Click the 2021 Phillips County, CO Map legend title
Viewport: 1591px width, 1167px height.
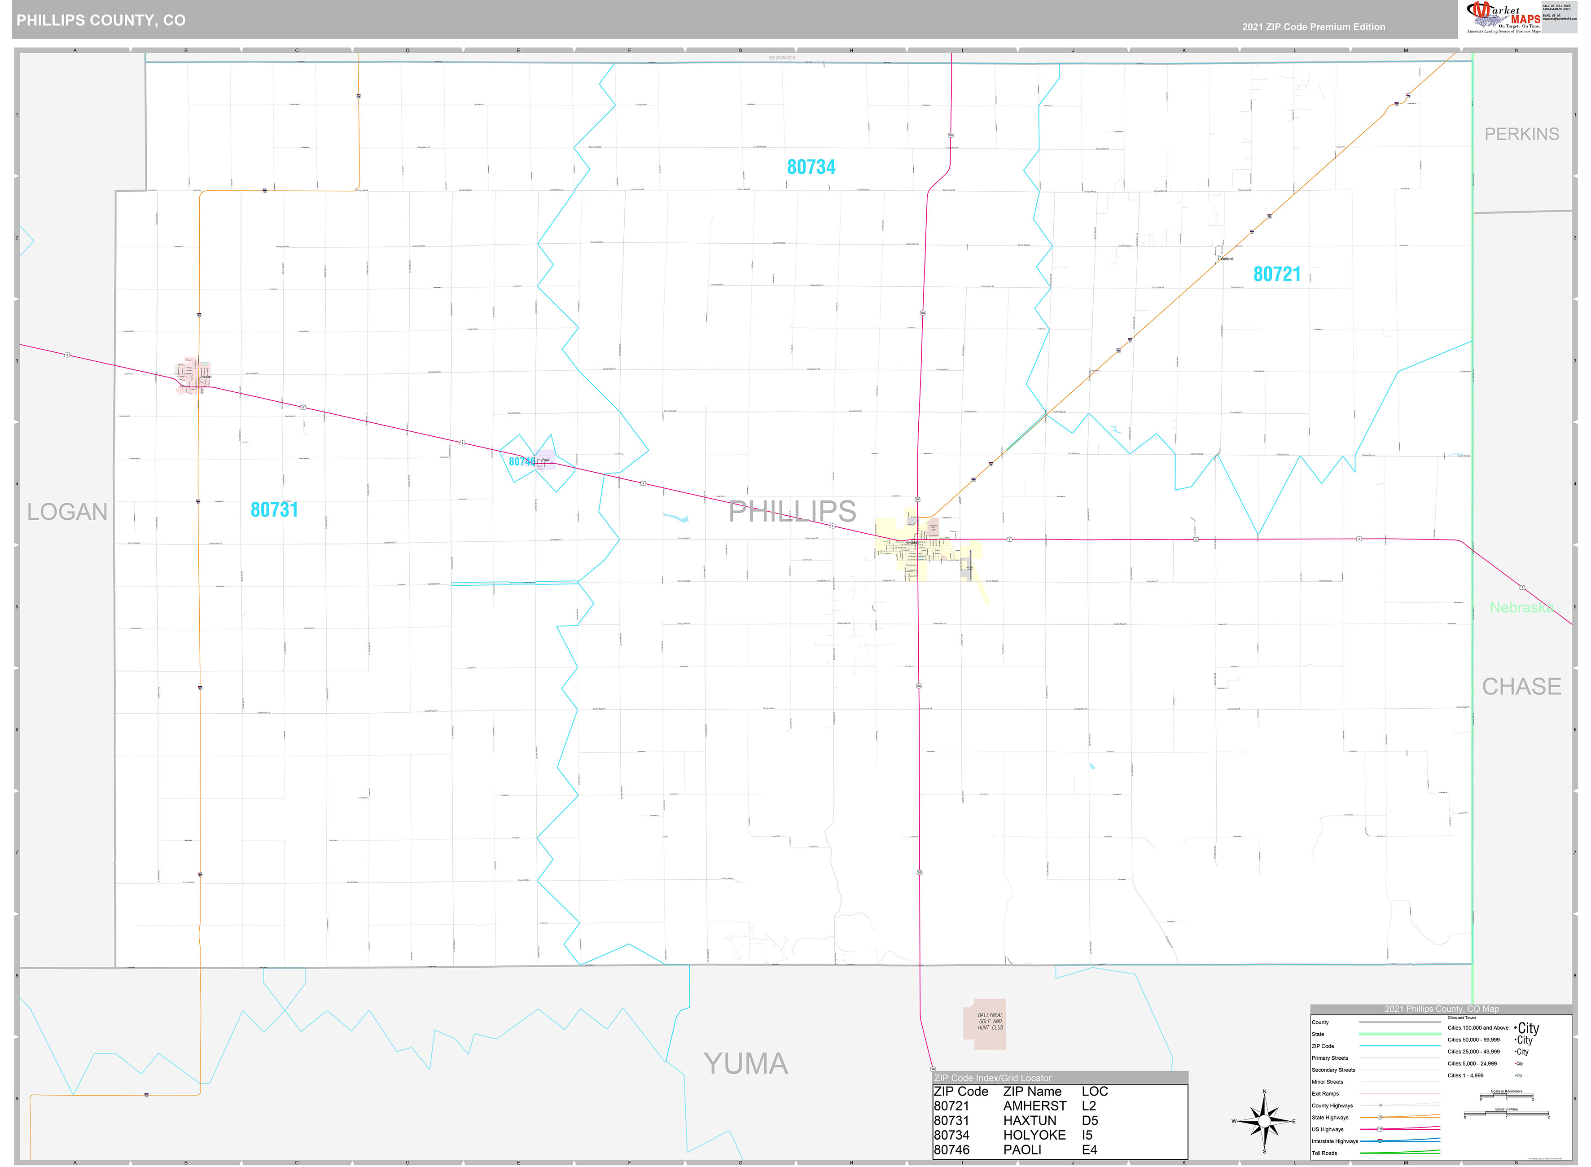click(1441, 1009)
